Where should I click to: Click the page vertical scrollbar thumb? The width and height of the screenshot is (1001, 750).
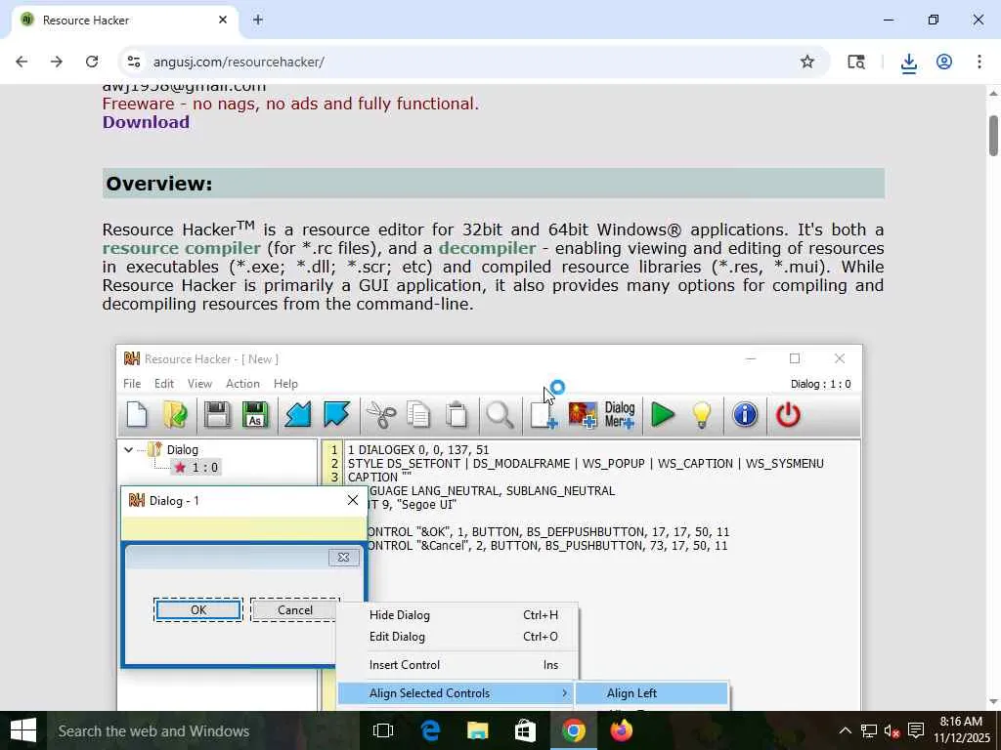pyautogui.click(x=993, y=135)
